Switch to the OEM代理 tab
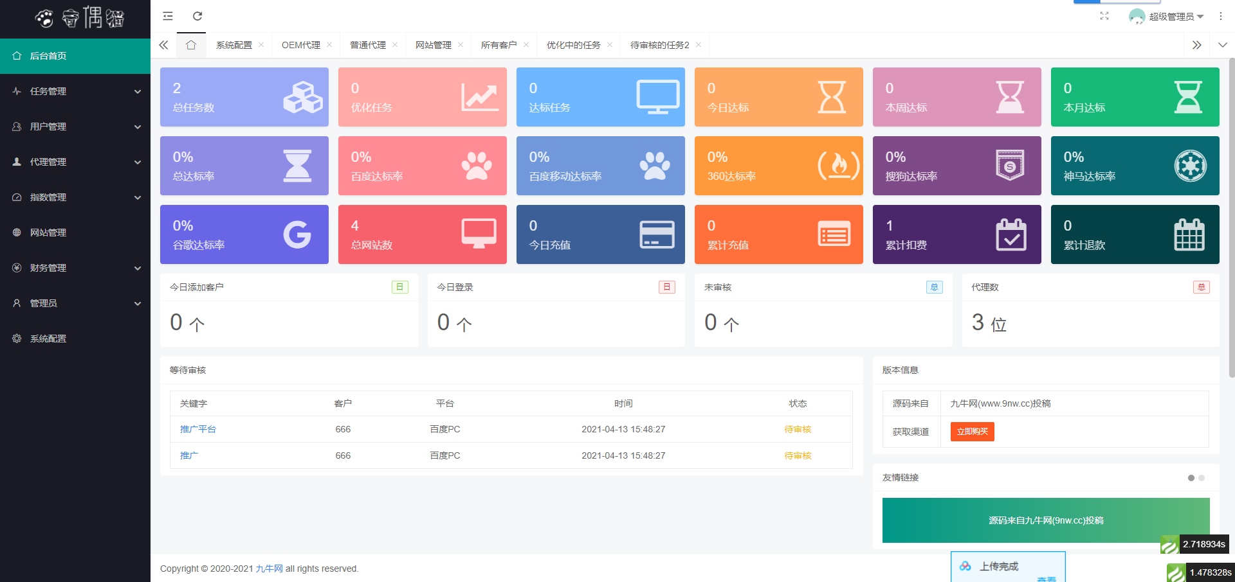Screen dimensions: 1235x582 click(301, 45)
